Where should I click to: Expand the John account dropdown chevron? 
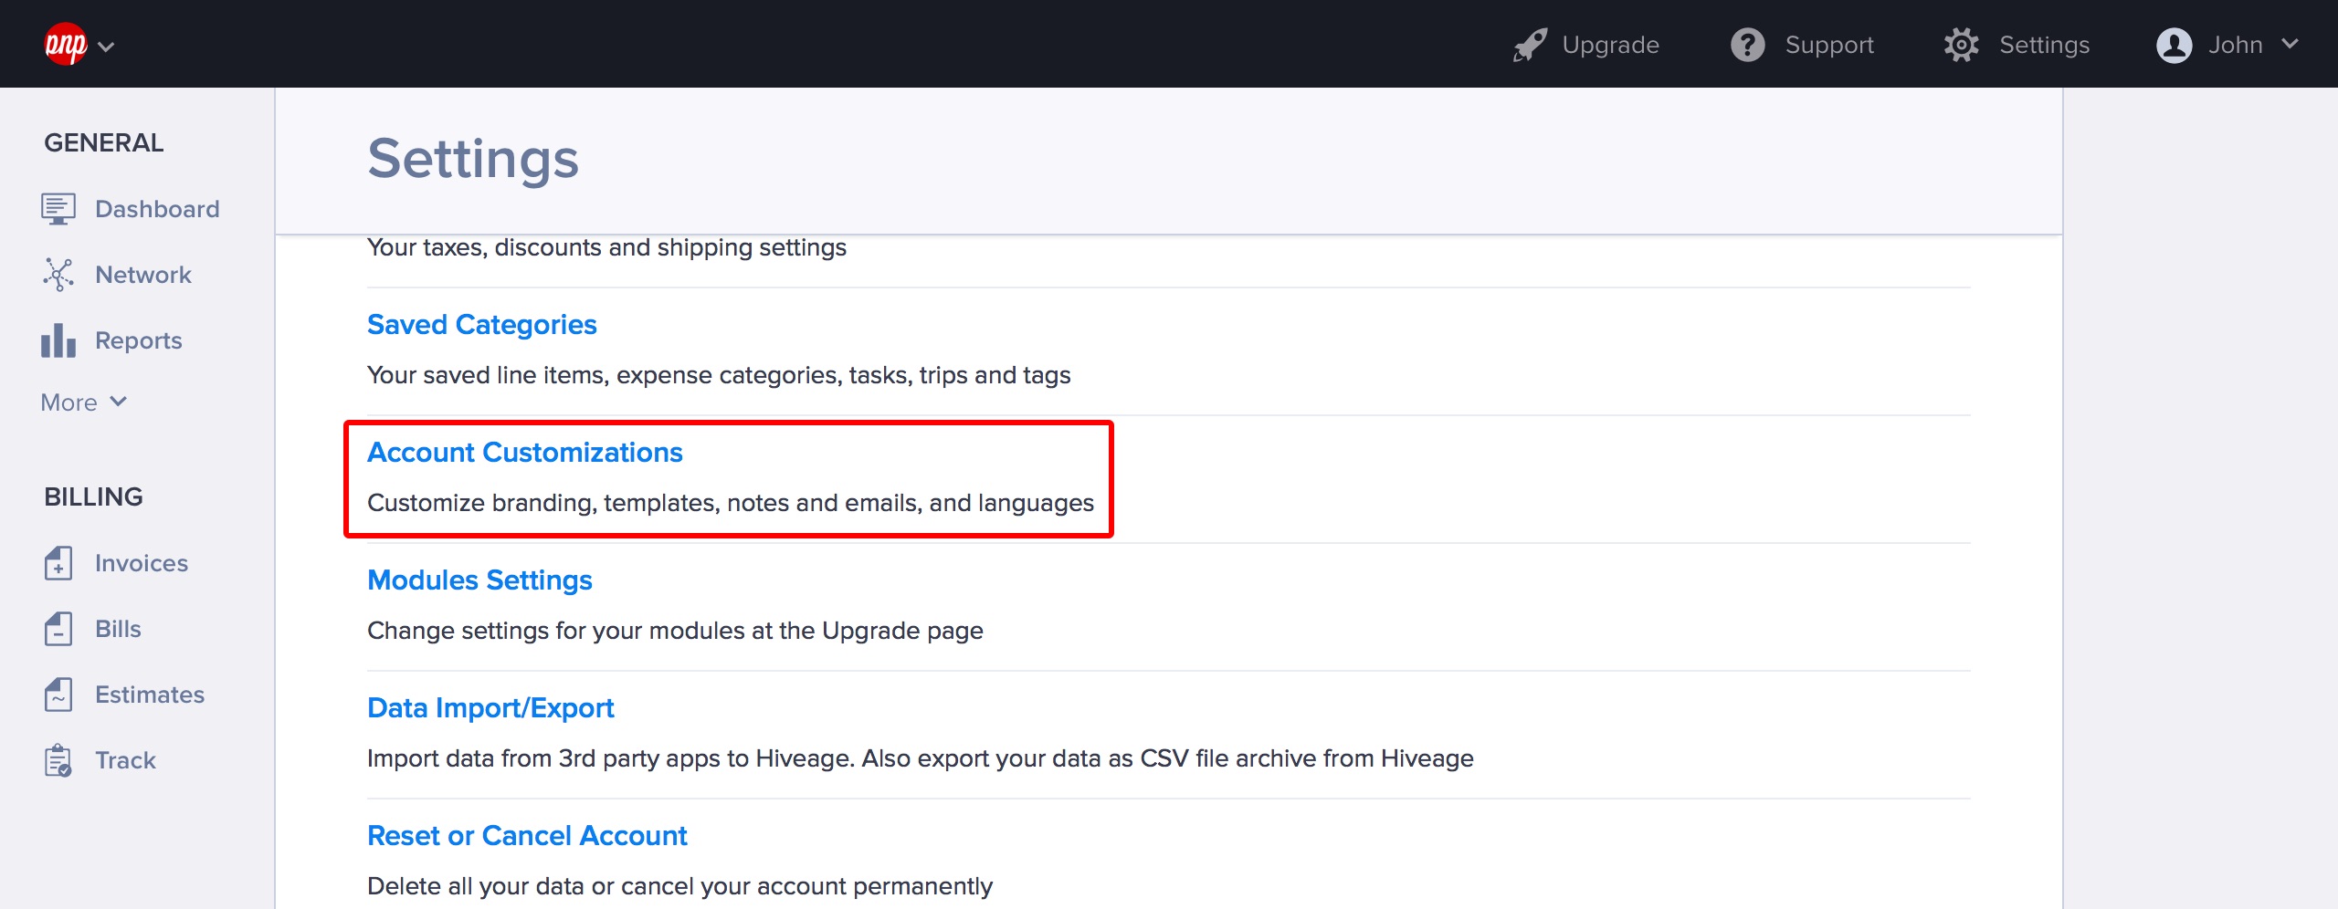[2291, 44]
